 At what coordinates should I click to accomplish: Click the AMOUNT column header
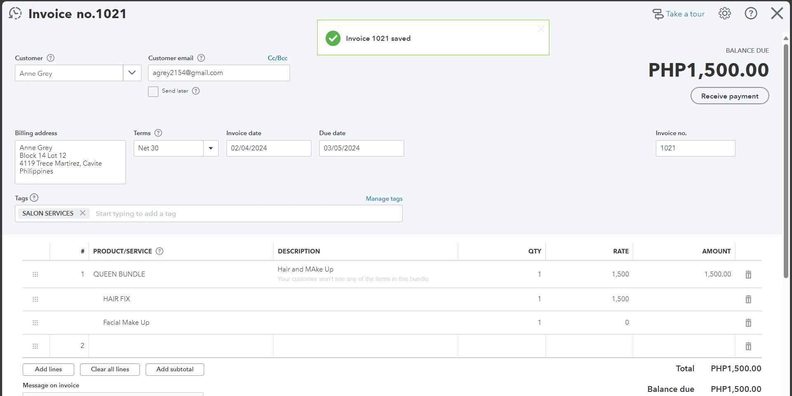point(717,251)
